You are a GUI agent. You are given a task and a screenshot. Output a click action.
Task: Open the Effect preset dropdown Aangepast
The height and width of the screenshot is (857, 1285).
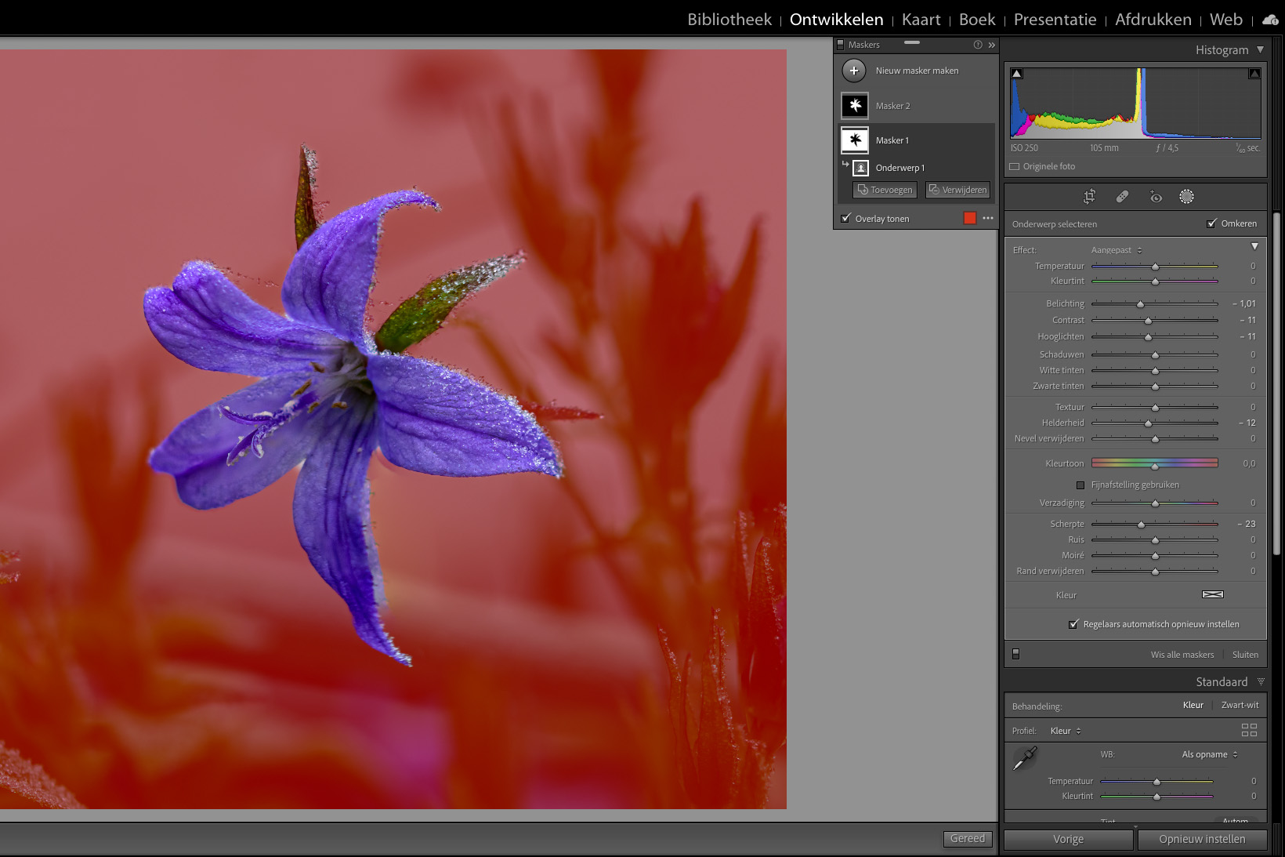pos(1117,250)
